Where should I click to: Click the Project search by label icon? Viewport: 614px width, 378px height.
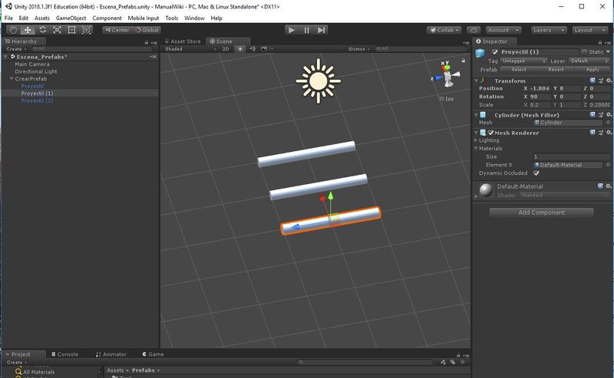[453, 363]
